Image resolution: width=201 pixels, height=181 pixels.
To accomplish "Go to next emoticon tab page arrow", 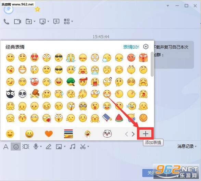I will coord(133,134).
